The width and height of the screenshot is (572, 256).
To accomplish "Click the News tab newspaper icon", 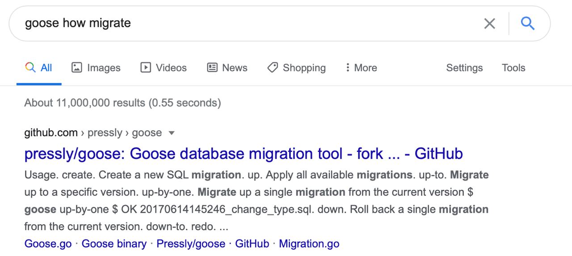I will pyautogui.click(x=212, y=67).
